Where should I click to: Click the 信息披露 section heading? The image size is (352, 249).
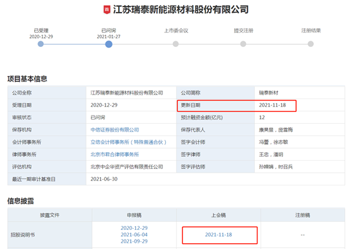[21, 201]
